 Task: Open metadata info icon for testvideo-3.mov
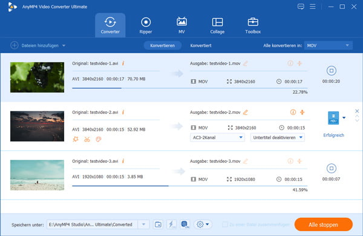coord(290,161)
